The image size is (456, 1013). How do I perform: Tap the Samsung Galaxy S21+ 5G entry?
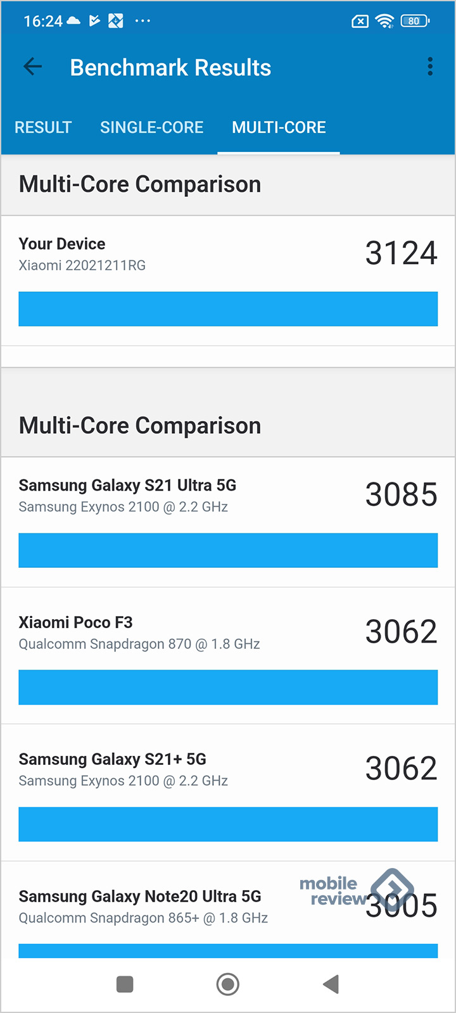tap(228, 793)
